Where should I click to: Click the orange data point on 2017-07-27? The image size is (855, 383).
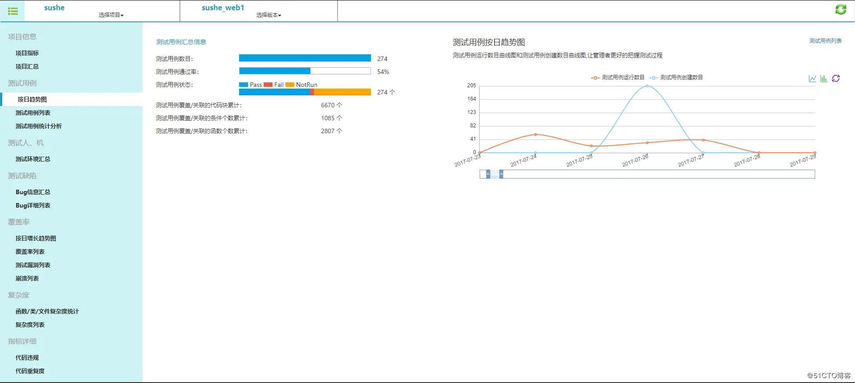coord(703,140)
